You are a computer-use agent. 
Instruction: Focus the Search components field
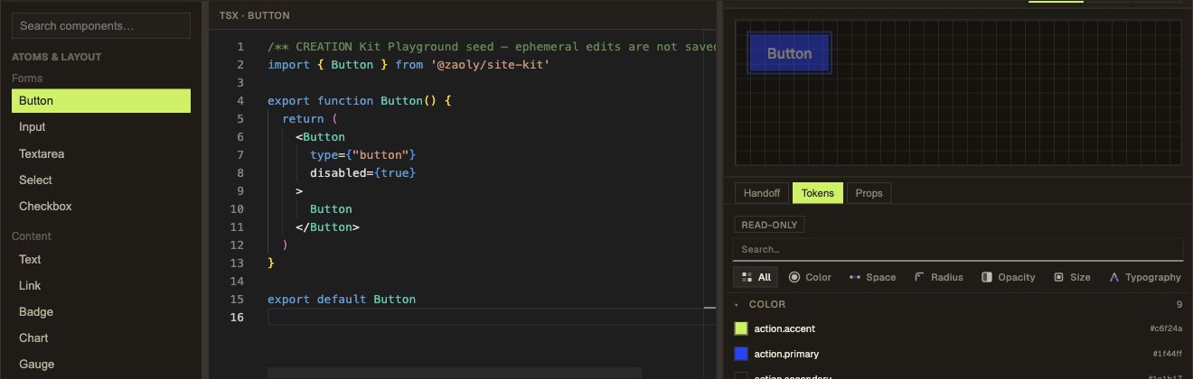pyautogui.click(x=101, y=26)
